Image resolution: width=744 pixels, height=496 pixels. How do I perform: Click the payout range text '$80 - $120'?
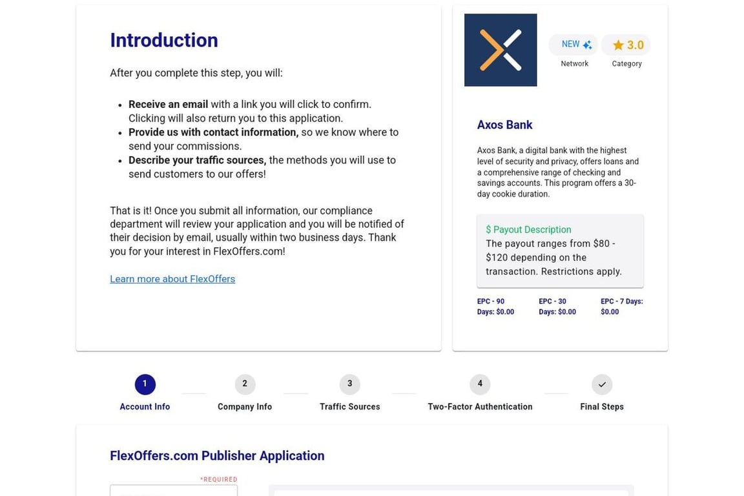coord(550,251)
